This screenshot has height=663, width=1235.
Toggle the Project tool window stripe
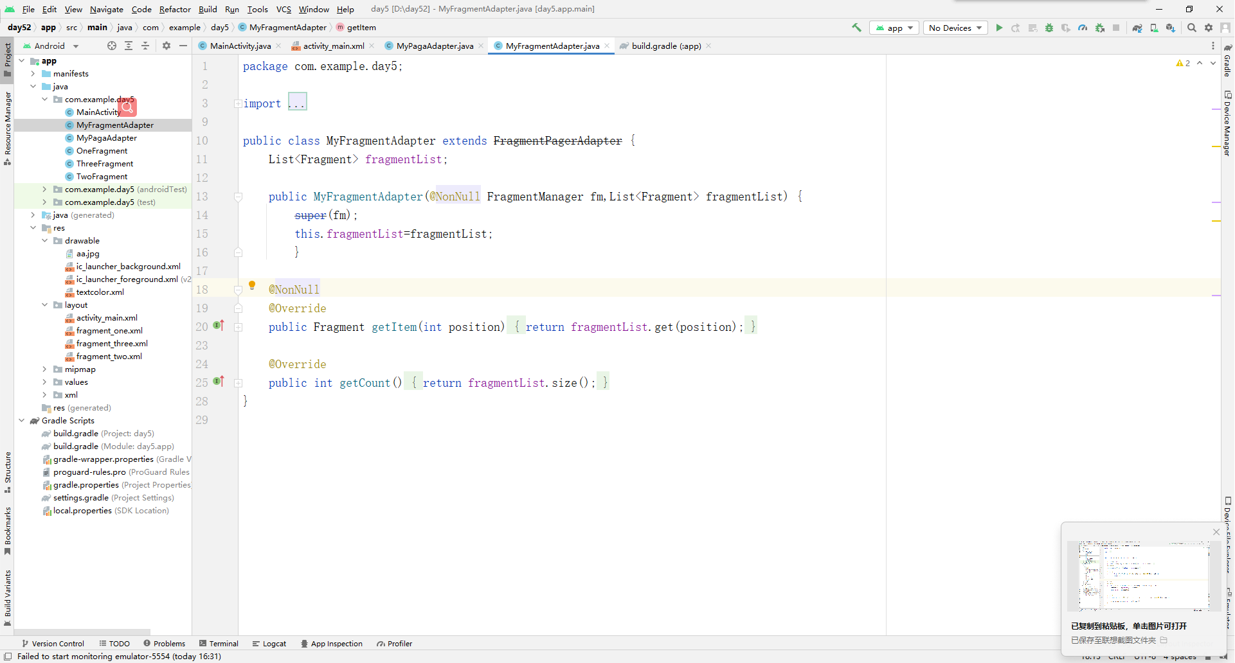point(7,59)
